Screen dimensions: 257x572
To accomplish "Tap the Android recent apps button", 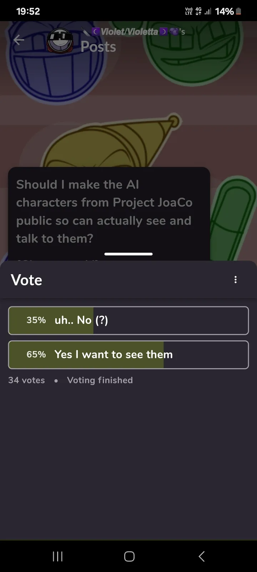I will tap(57, 556).
